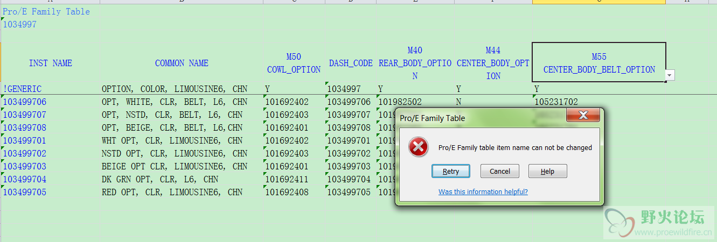This screenshot has width=717, height=242.
Task: Click the Retry button in the dialog
Action: pos(451,171)
